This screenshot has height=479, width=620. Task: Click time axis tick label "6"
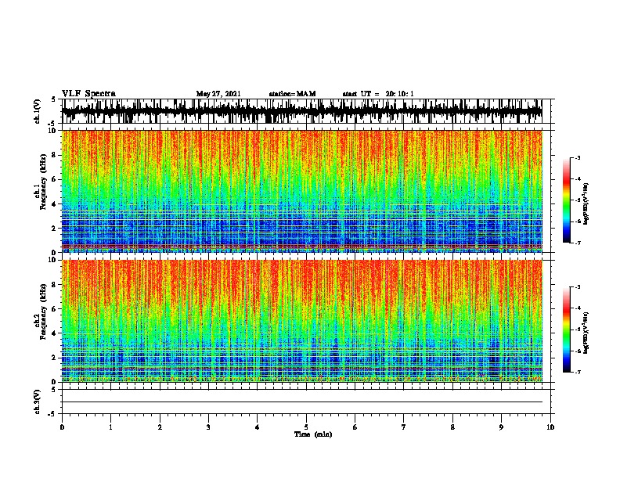[x=355, y=427]
